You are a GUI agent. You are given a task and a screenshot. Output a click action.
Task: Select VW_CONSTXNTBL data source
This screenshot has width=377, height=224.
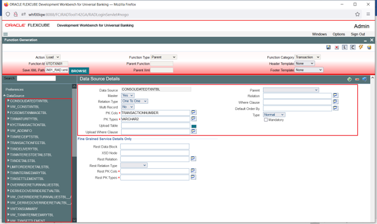[25, 107]
